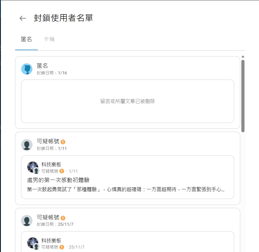Click the gray avatar blocked on 25/11/7
This screenshot has width=259, height=252.
click(27, 221)
